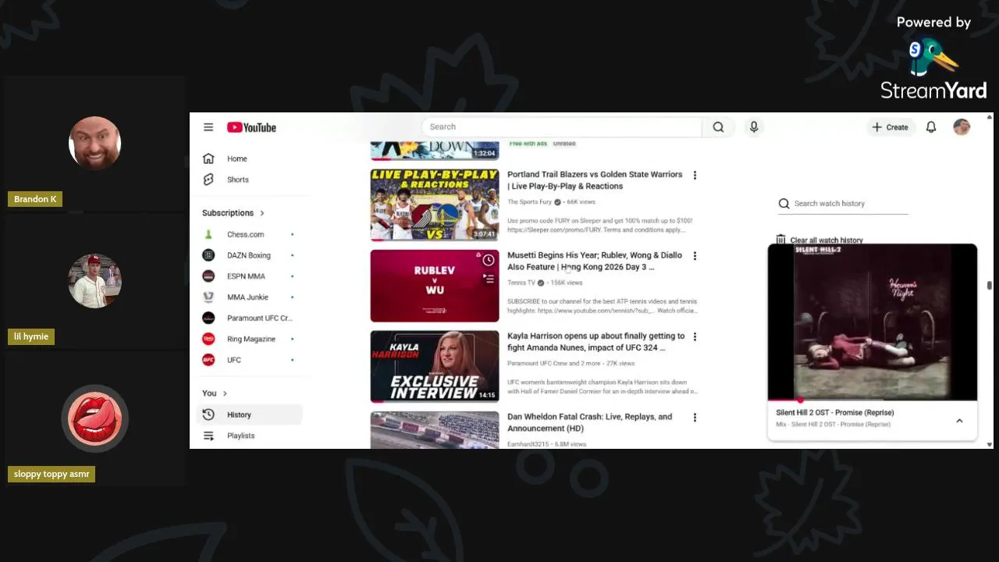Open the Live Play-By-Play Reactions thumbnail

[x=435, y=205]
